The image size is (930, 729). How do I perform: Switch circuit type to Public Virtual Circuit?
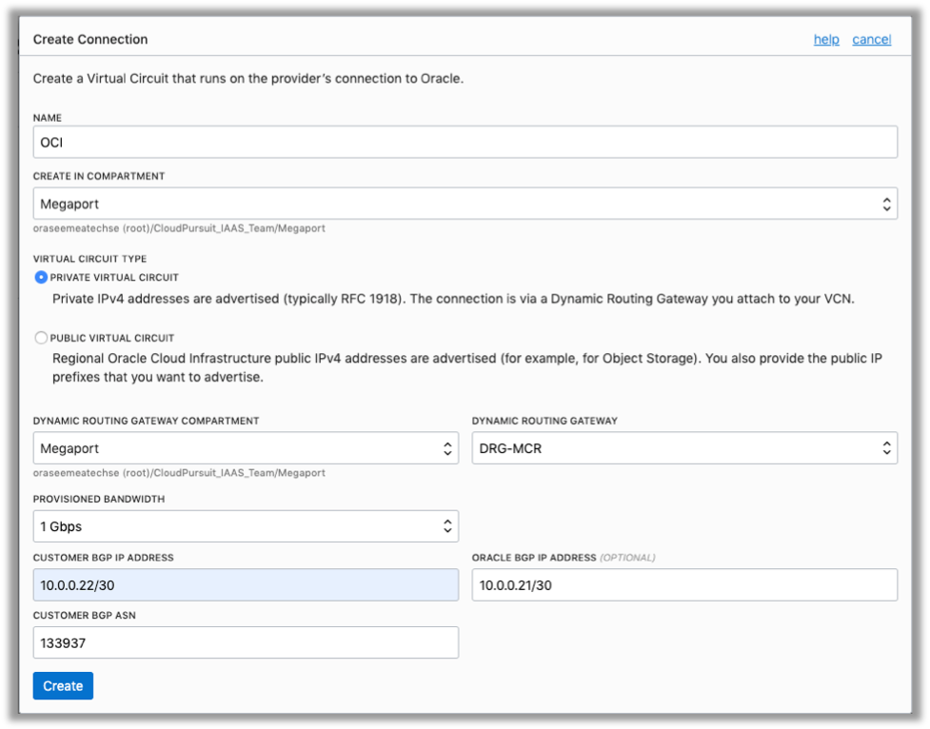pyautogui.click(x=39, y=337)
